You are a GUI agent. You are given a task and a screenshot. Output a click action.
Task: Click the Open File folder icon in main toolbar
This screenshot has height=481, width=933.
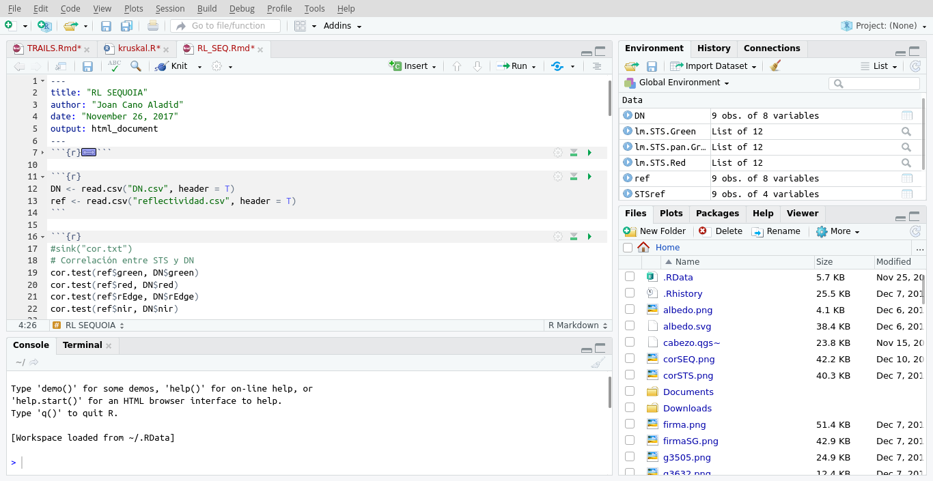(x=70, y=26)
